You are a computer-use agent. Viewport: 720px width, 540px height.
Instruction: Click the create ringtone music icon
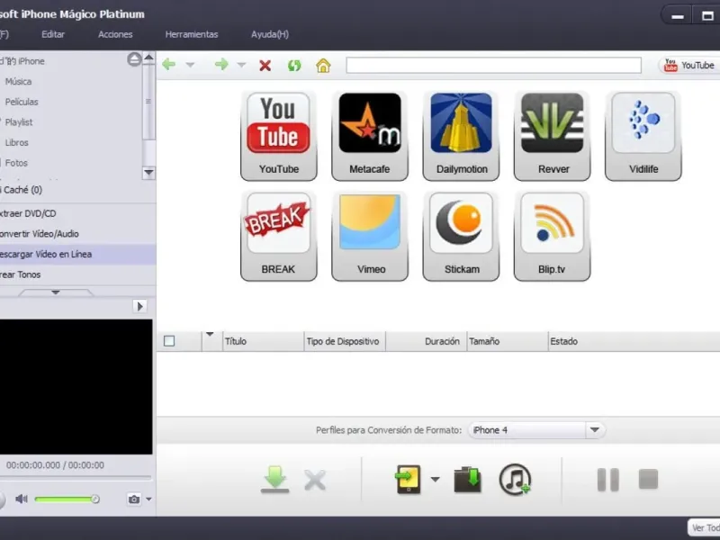coord(515,479)
